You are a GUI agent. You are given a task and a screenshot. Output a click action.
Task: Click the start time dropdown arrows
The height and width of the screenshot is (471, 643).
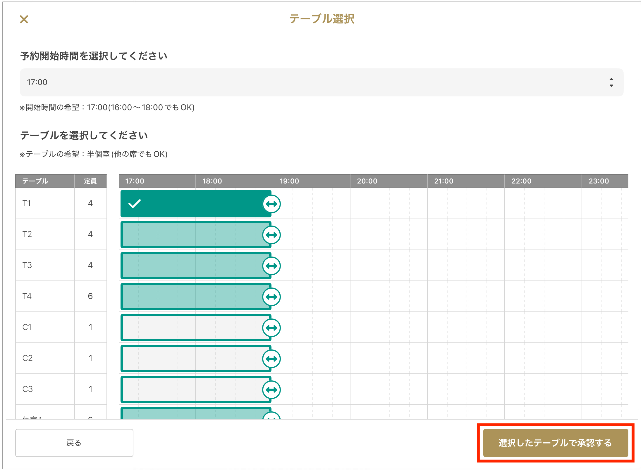click(611, 82)
